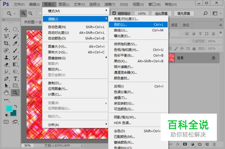Select the Zoom tool in toolbox
Viewport: 225px width, 149px height.
pyautogui.click(x=15, y=93)
